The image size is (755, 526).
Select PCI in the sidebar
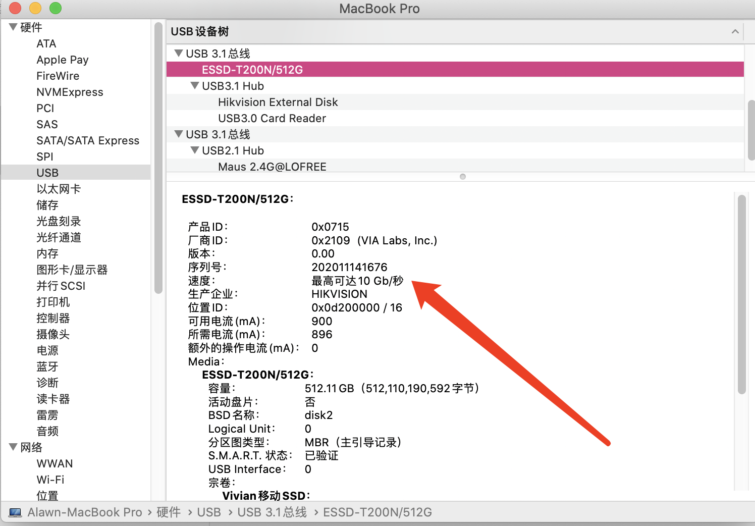coord(45,108)
